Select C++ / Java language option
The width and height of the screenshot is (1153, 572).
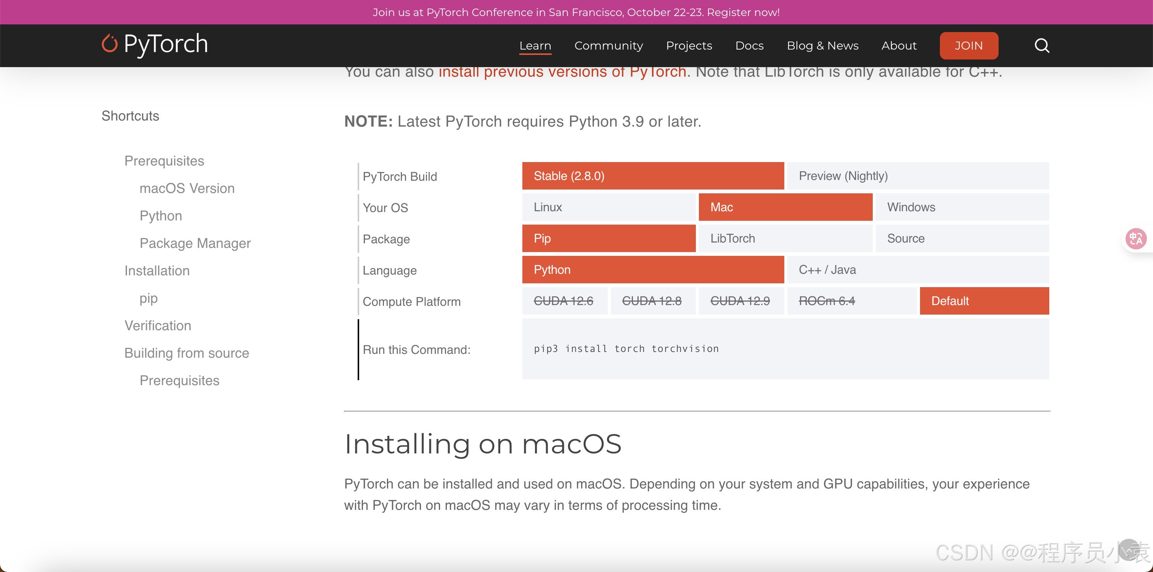pyautogui.click(x=918, y=270)
